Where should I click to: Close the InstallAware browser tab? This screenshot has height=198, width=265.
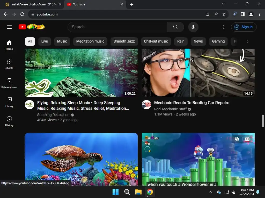tap(60, 4)
